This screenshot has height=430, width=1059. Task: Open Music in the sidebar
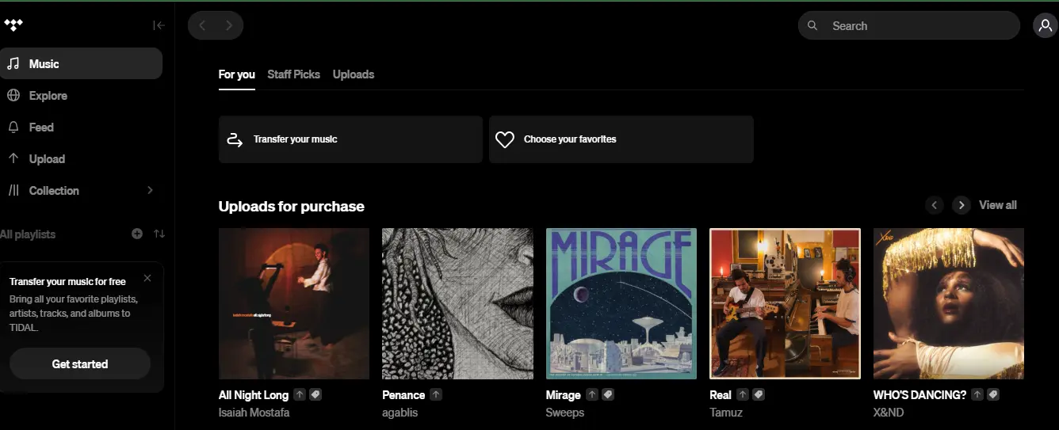pyautogui.click(x=81, y=63)
